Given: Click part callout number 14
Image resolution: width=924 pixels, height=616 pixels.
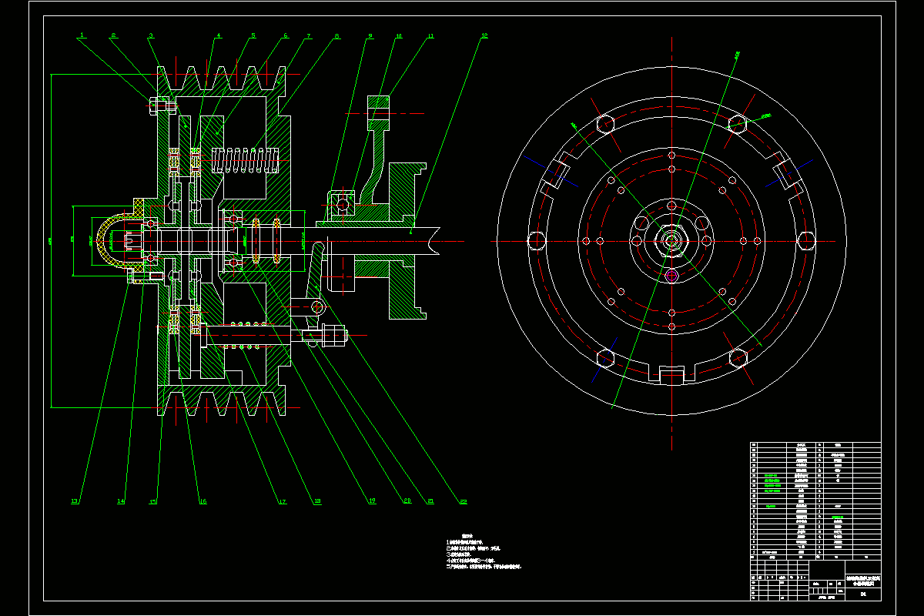Looking at the screenshot, I should pyautogui.click(x=121, y=501).
